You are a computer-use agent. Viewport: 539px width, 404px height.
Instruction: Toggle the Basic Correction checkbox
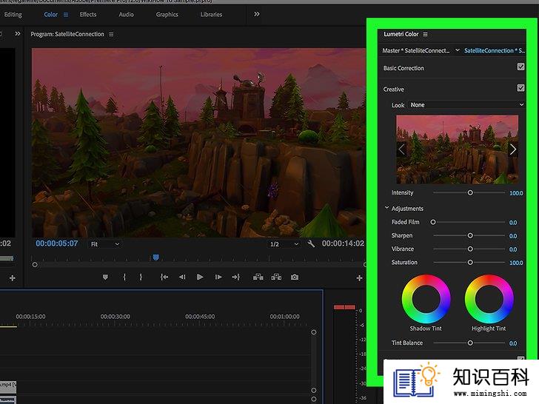tap(520, 67)
